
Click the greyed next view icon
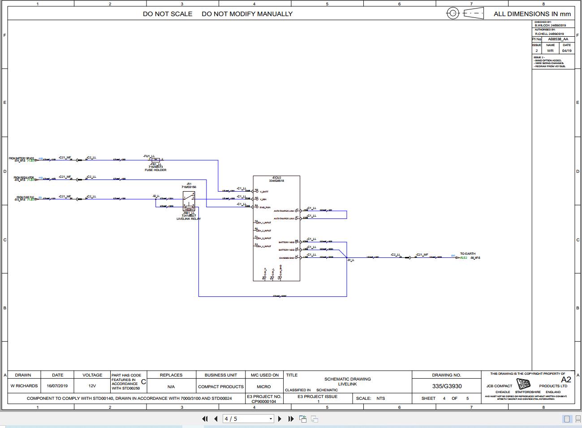(x=314, y=419)
